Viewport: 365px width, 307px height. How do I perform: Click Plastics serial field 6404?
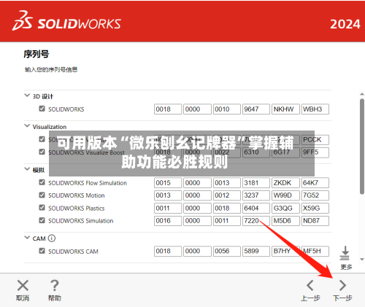(256, 209)
